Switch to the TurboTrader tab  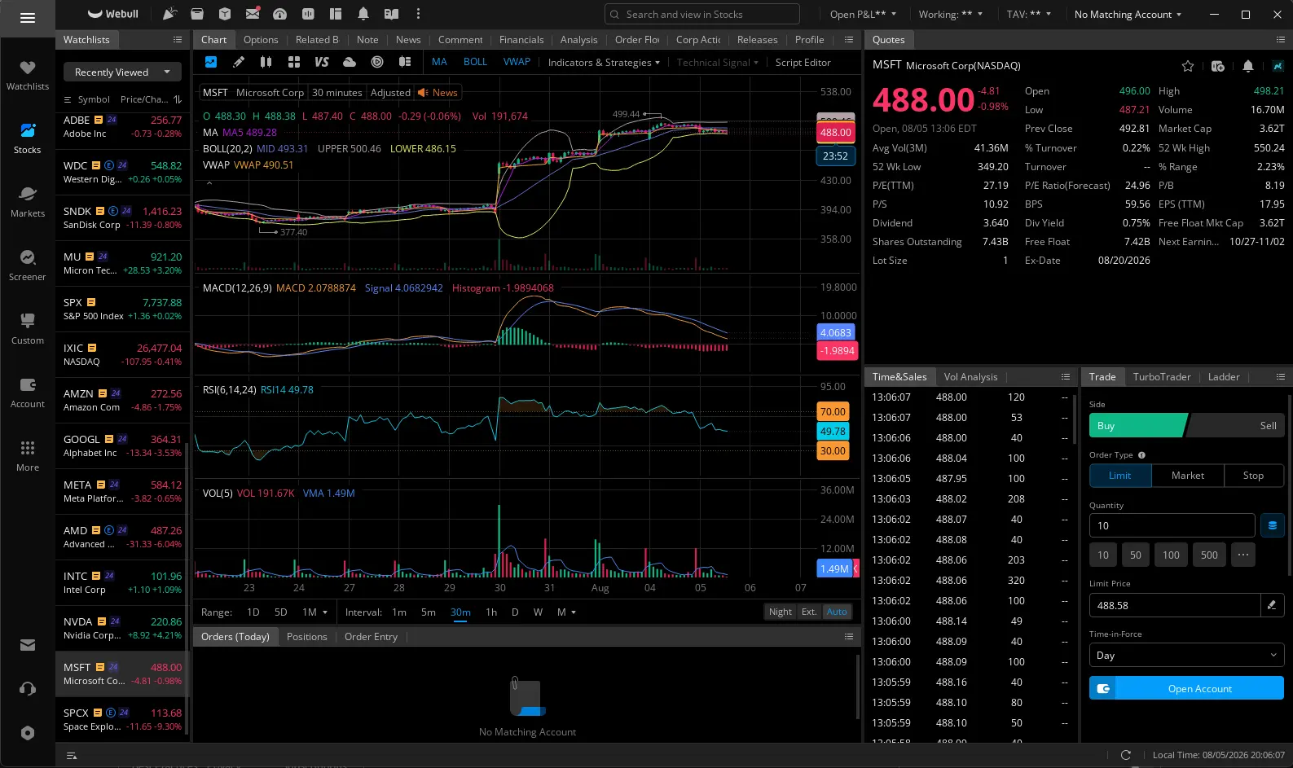tap(1161, 377)
